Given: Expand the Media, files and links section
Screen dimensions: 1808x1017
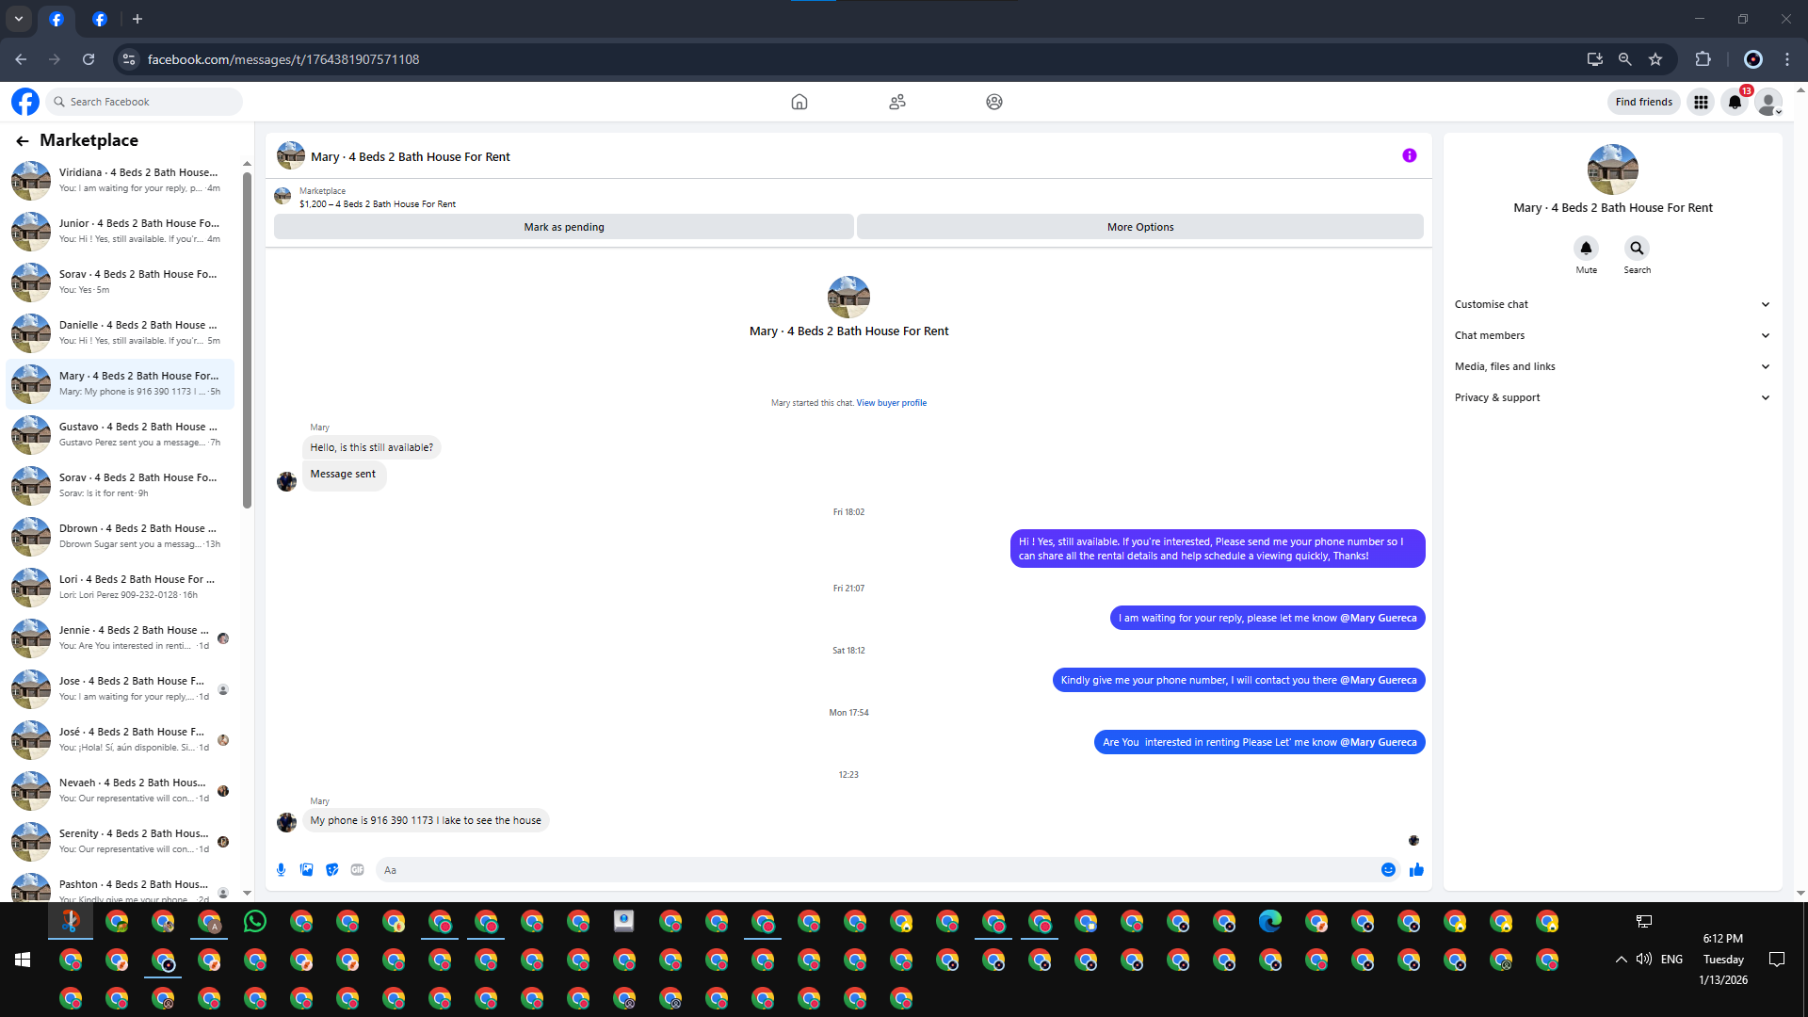Looking at the screenshot, I should coord(1612,366).
